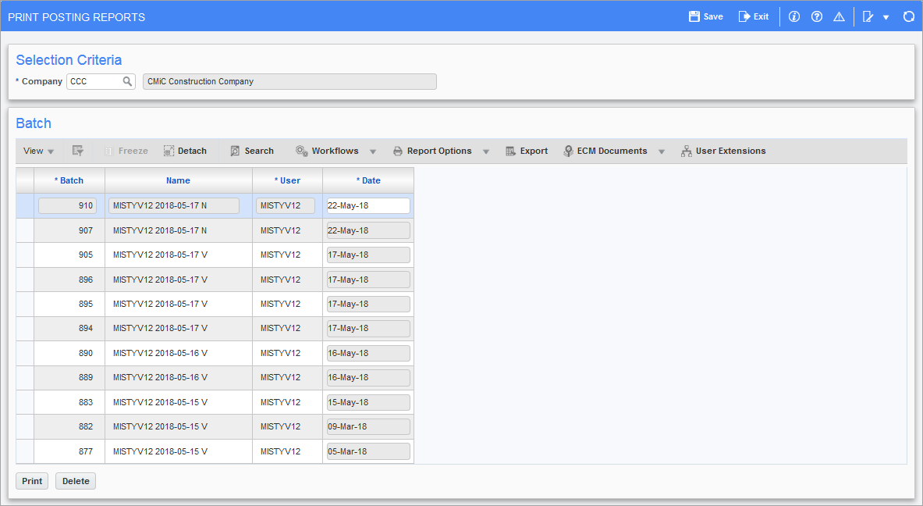Viewport: 923px width, 506px height.
Task: Click batch number 882 cell
Action: pos(69,426)
